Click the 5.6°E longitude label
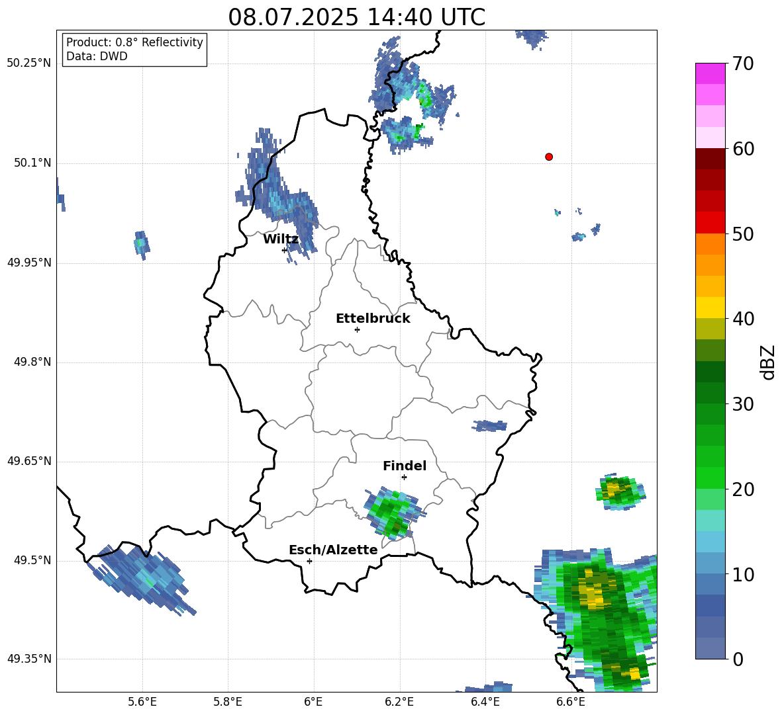 click(x=142, y=702)
